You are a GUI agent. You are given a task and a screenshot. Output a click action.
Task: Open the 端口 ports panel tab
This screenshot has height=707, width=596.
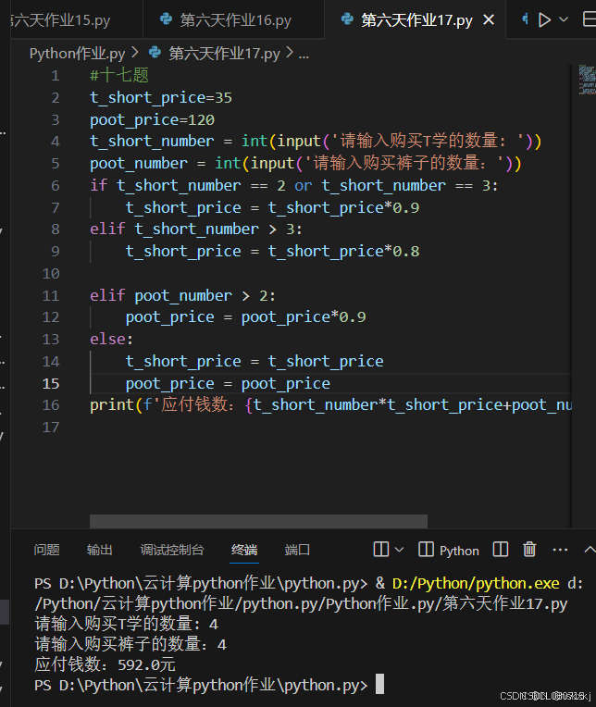(x=297, y=550)
